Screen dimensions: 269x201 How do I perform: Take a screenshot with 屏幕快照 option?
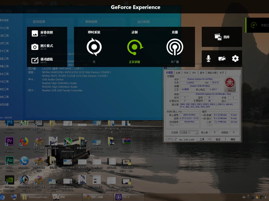click(42, 33)
